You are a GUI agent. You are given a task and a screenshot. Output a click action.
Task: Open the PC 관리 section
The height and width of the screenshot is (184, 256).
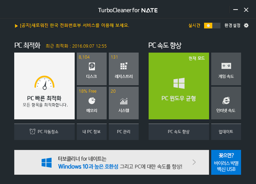pos(124,132)
